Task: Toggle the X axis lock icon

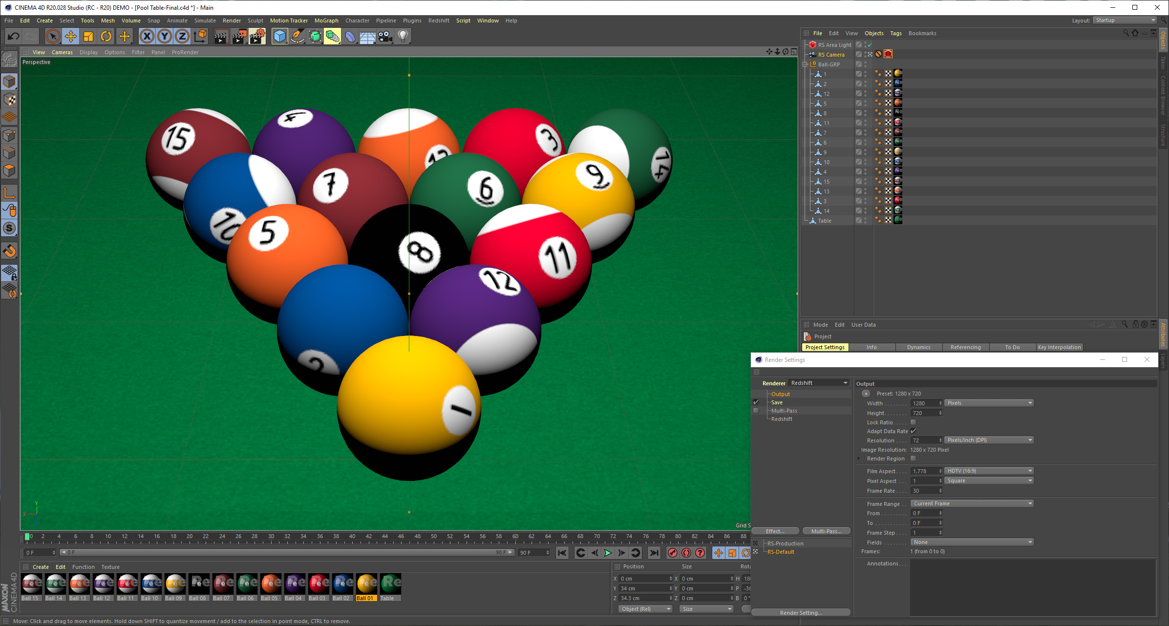Action: [147, 36]
